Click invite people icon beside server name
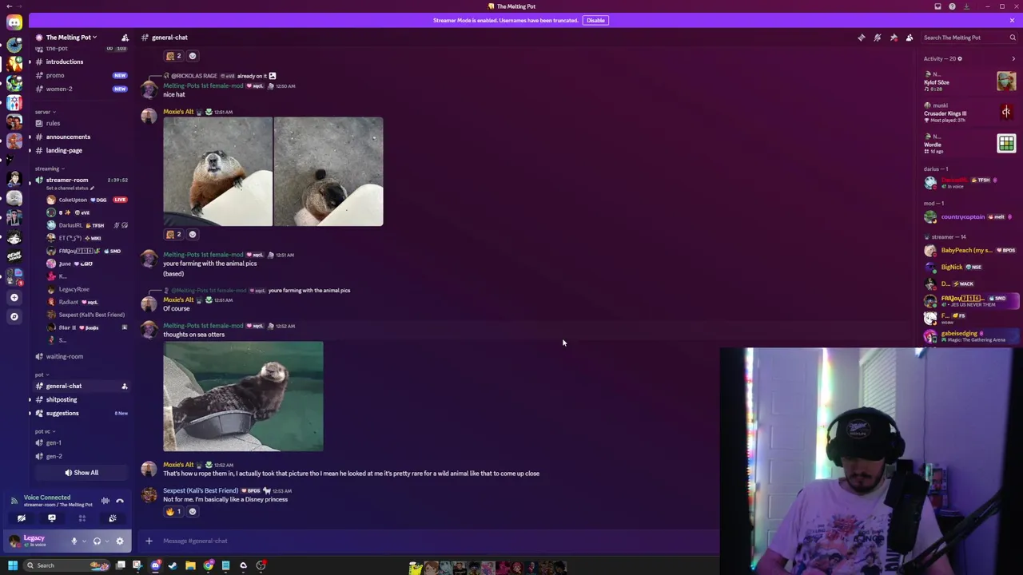 click(125, 38)
